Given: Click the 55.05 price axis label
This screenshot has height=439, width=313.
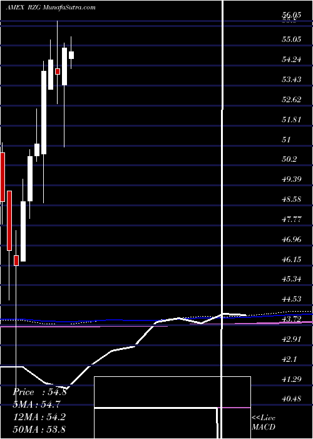Looking at the screenshot, I should 291,39.
